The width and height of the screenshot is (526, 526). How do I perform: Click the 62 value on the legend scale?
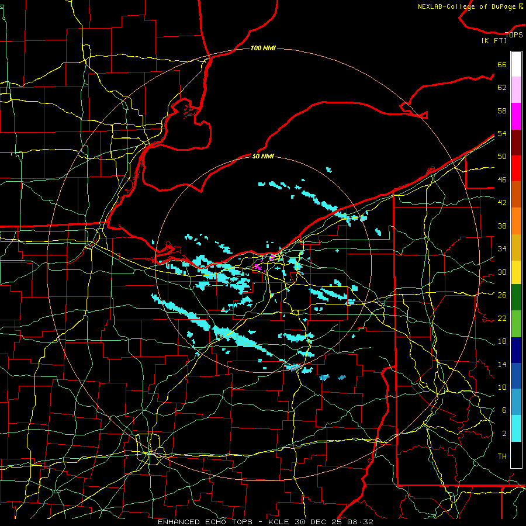[x=502, y=88]
